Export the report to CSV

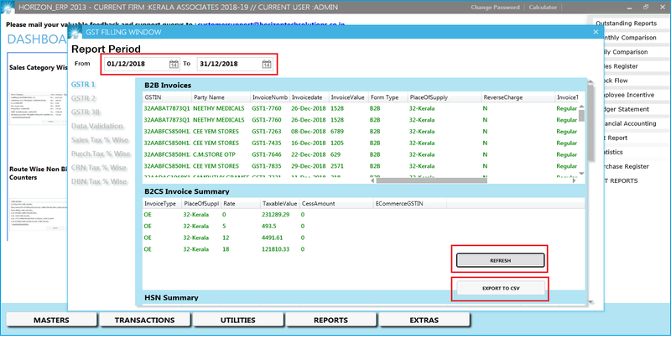500,289
